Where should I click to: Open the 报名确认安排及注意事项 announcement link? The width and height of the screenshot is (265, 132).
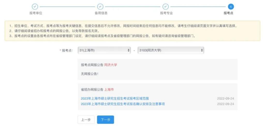click(x=123, y=104)
